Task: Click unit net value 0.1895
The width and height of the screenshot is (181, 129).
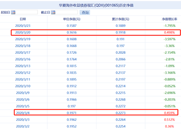Action: (72, 79)
